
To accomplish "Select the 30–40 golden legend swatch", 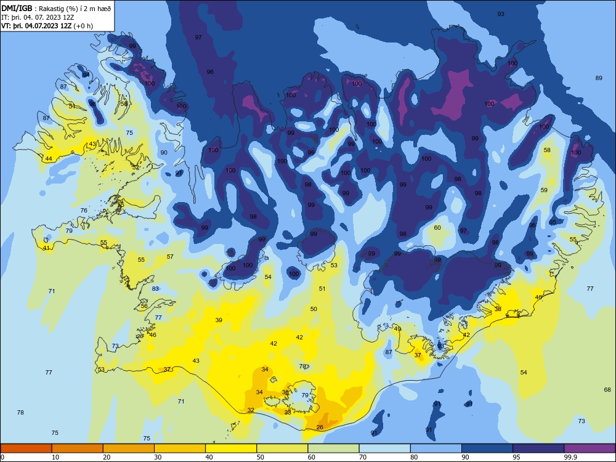I will (x=180, y=448).
